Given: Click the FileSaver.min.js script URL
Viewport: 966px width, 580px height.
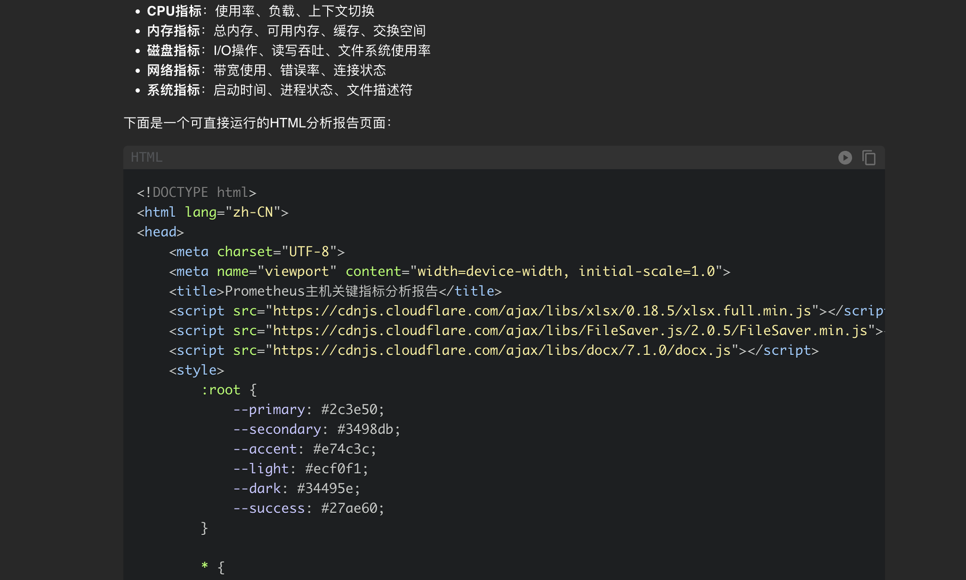Looking at the screenshot, I should 570,331.
